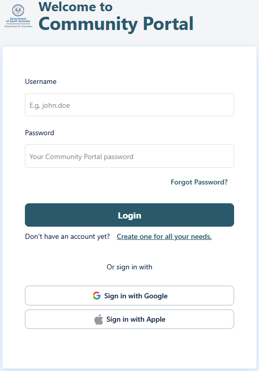The width and height of the screenshot is (259, 371).
Task: Focus the Username input field
Action: 129,105
